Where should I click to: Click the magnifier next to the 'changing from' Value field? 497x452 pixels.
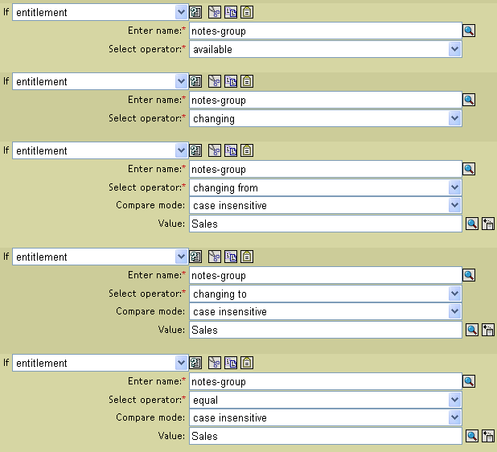[x=472, y=224]
